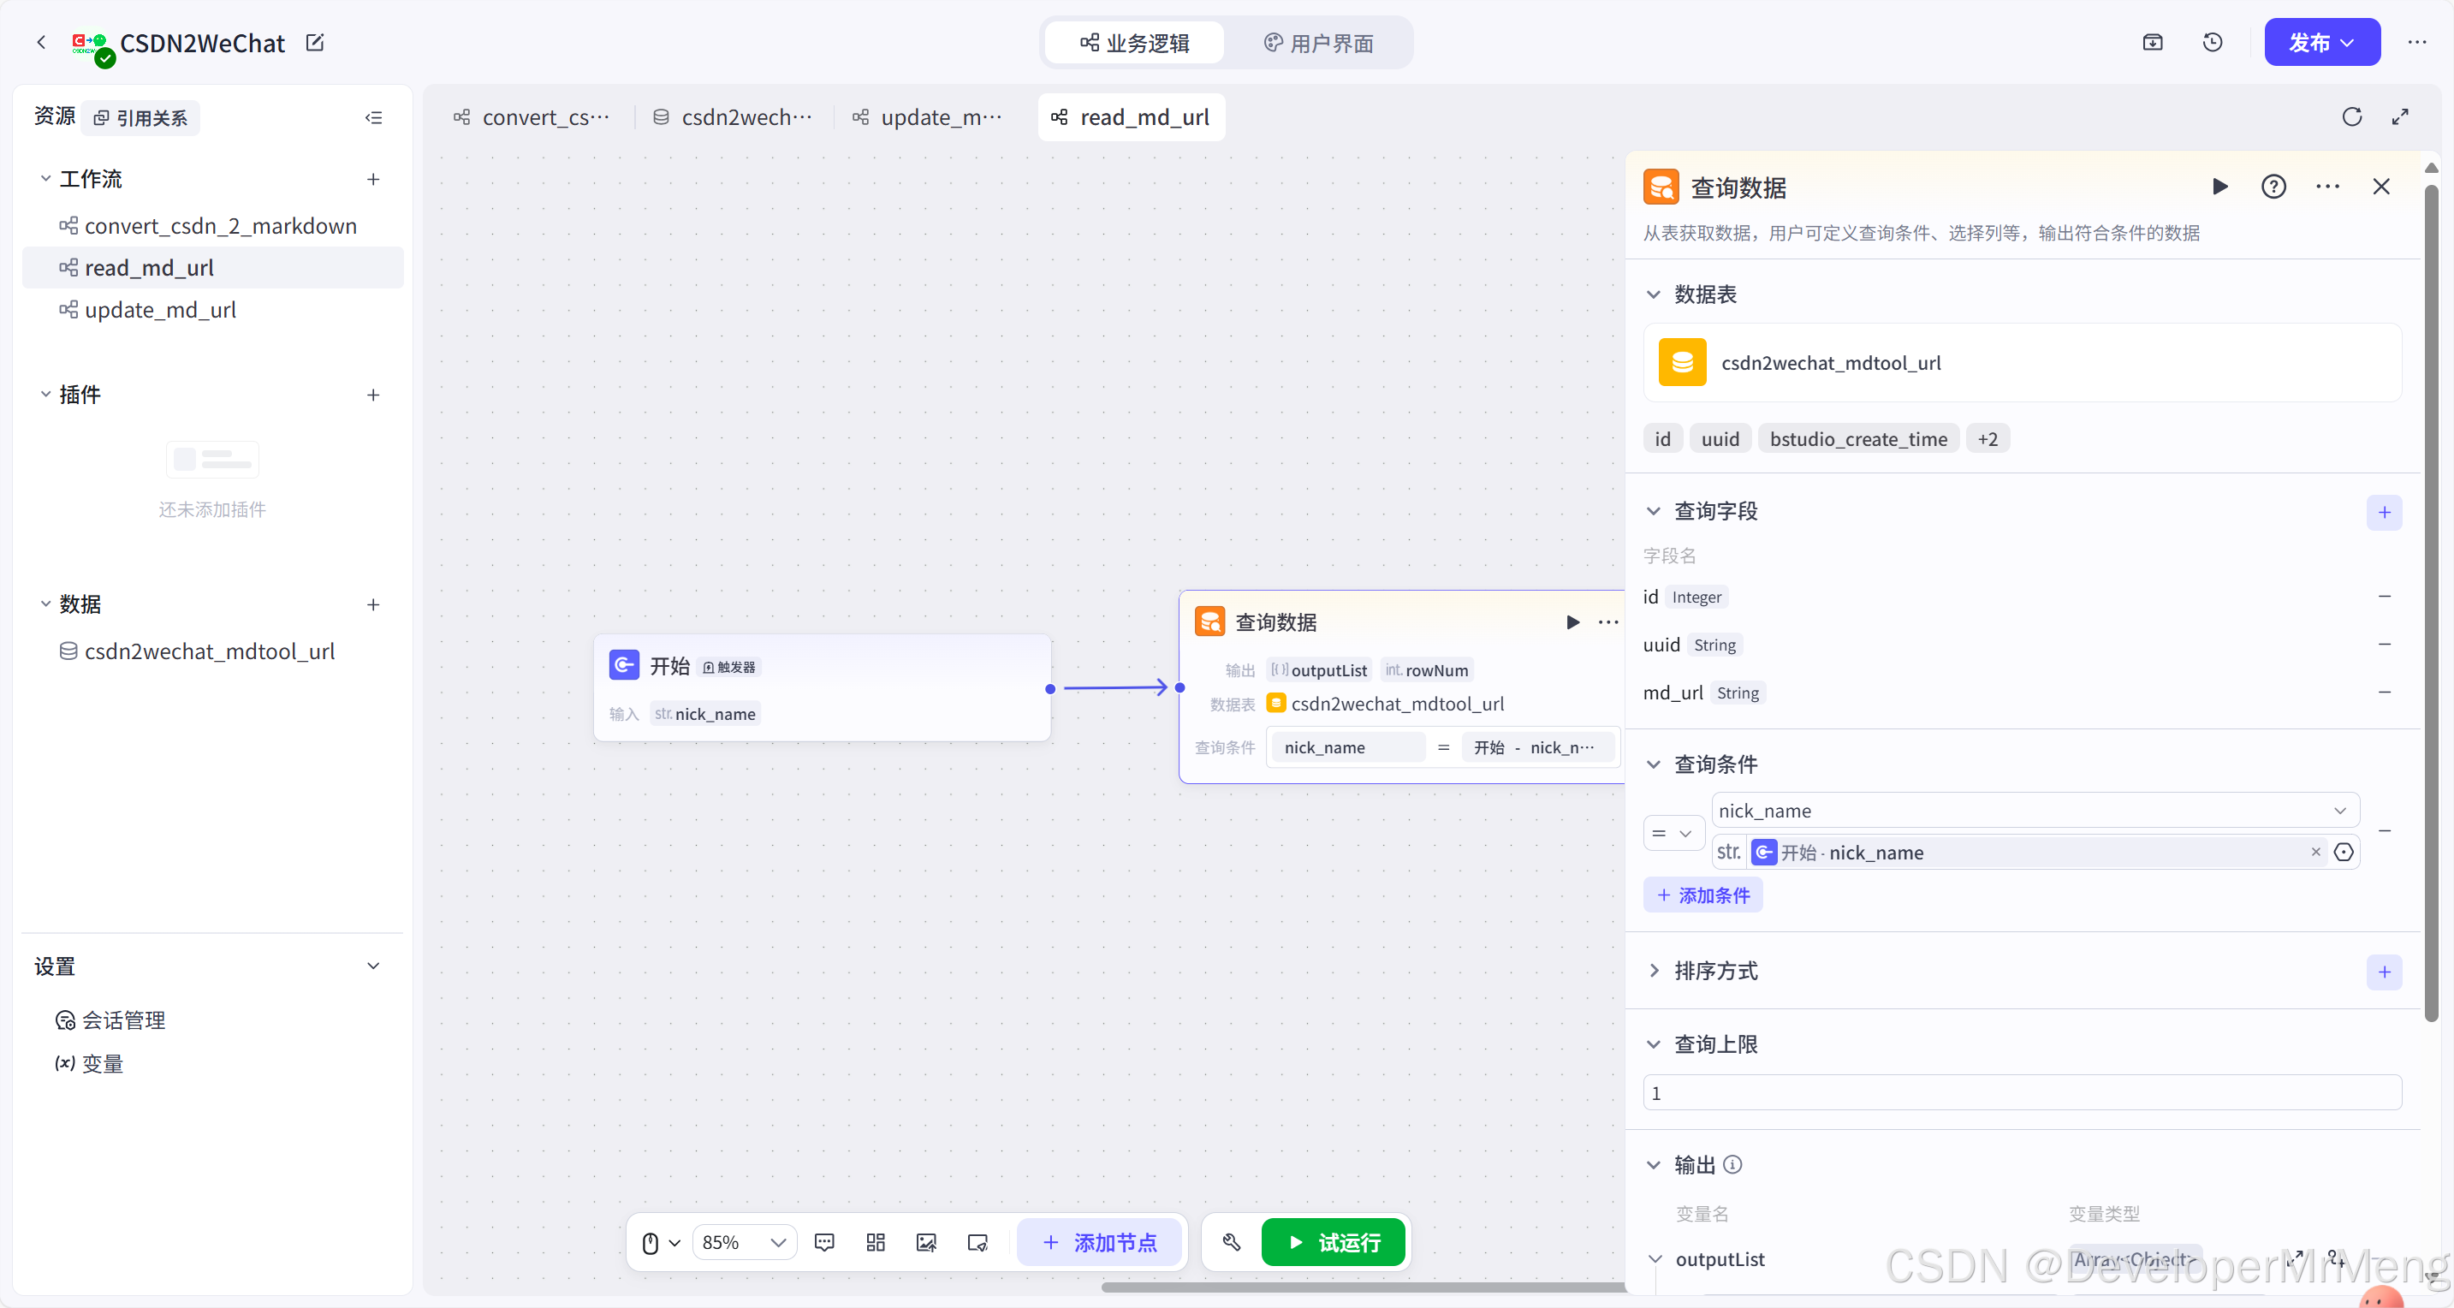This screenshot has width=2454, height=1308.
Task: Click the edit project name pencil icon
Action: [x=314, y=42]
